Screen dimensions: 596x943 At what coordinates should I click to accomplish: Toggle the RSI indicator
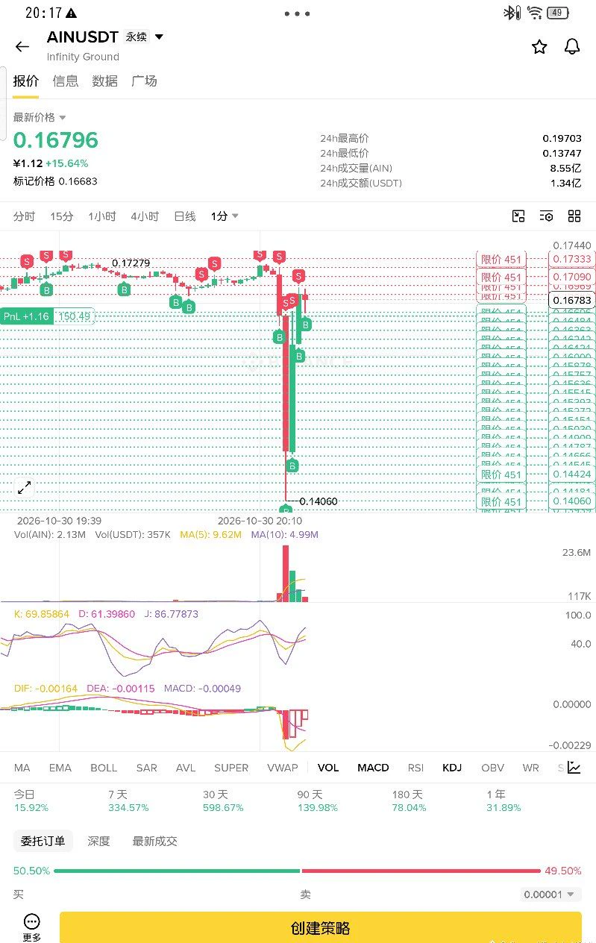tap(415, 768)
